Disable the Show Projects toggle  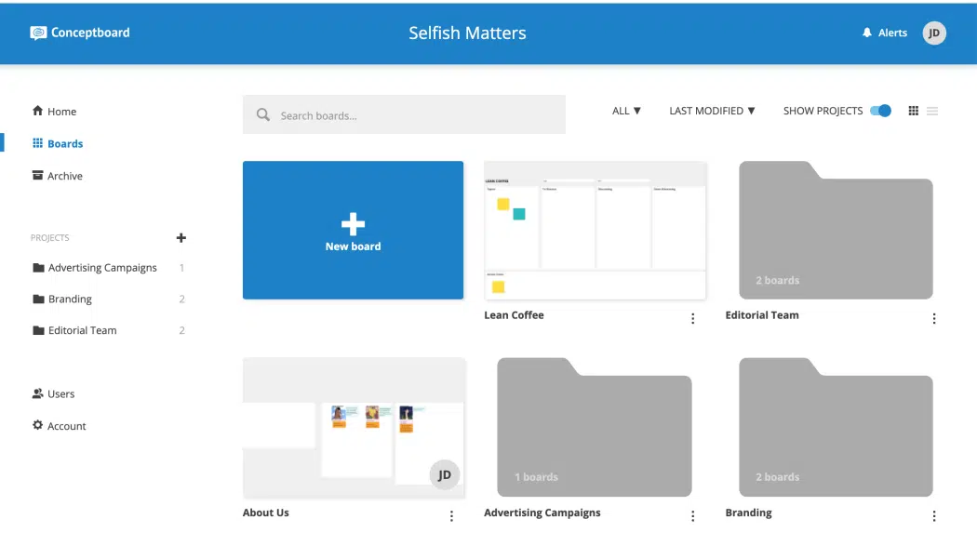(880, 111)
